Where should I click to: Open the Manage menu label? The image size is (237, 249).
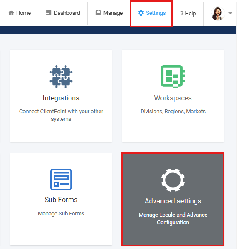click(113, 13)
